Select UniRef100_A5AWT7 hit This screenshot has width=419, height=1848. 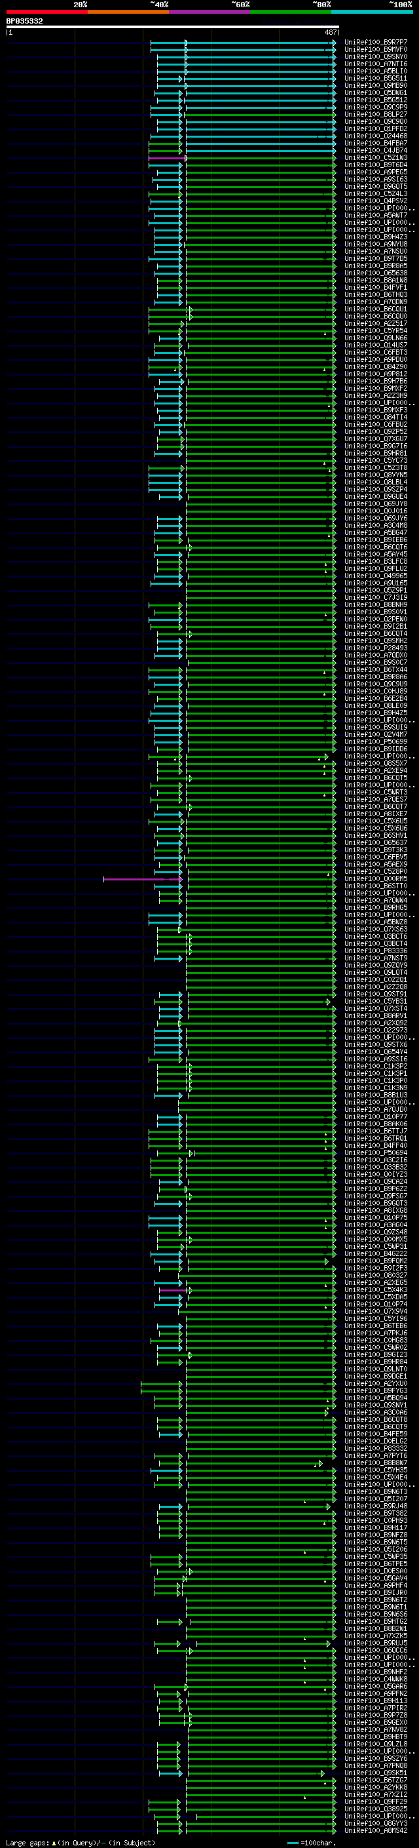[x=376, y=215]
